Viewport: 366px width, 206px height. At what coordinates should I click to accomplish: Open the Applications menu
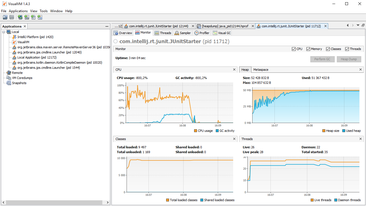[x=18, y=11]
